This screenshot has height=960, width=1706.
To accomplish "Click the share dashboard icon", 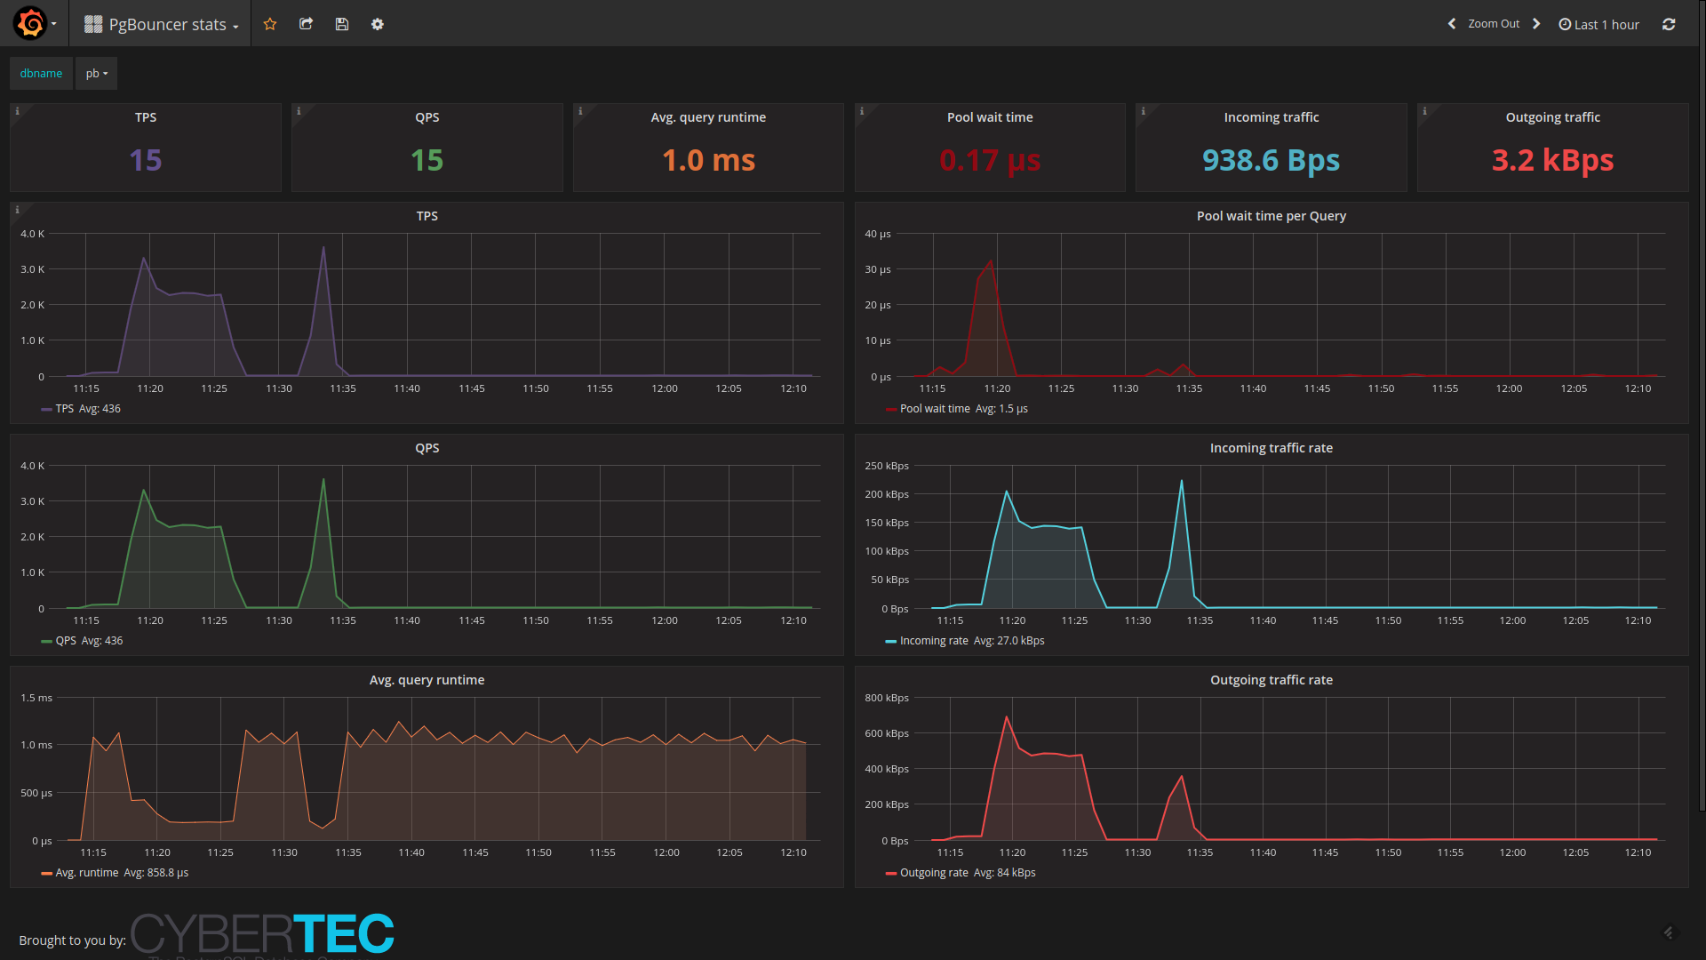I will click(x=306, y=24).
